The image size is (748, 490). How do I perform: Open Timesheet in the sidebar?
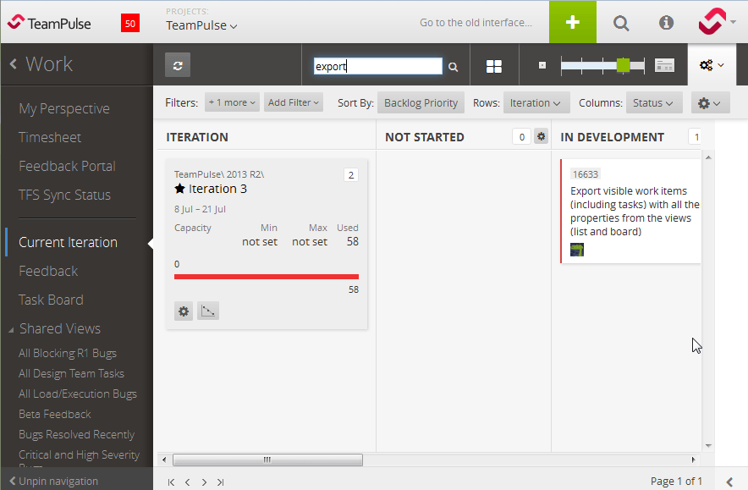(x=50, y=137)
